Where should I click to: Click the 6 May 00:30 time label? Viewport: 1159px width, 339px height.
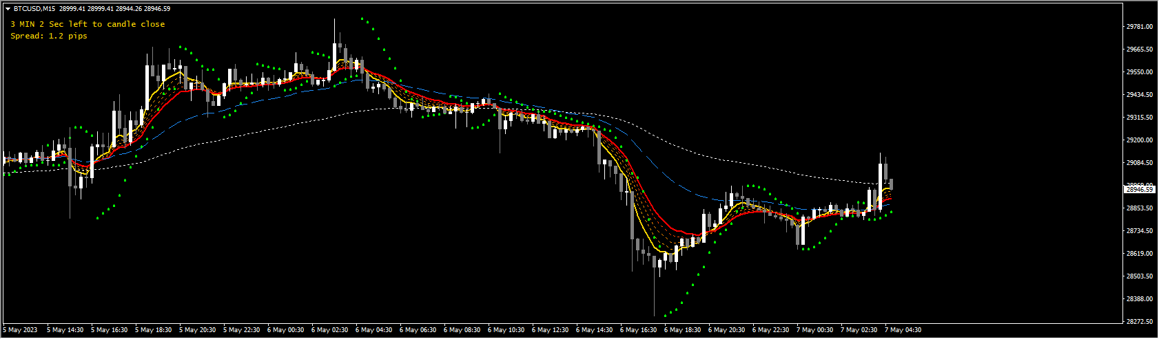tap(286, 330)
